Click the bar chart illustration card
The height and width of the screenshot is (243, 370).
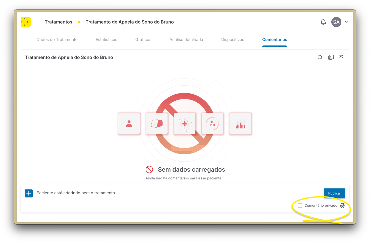pyautogui.click(x=240, y=124)
